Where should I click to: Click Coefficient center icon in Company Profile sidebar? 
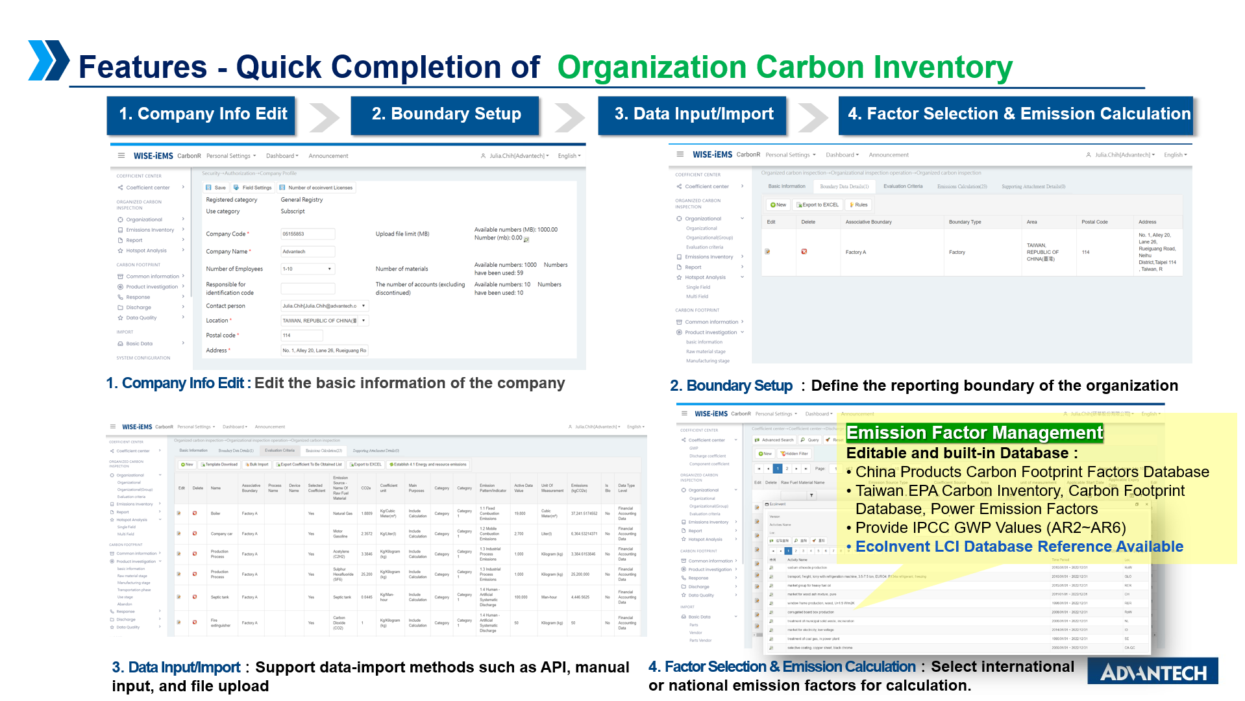(x=120, y=188)
